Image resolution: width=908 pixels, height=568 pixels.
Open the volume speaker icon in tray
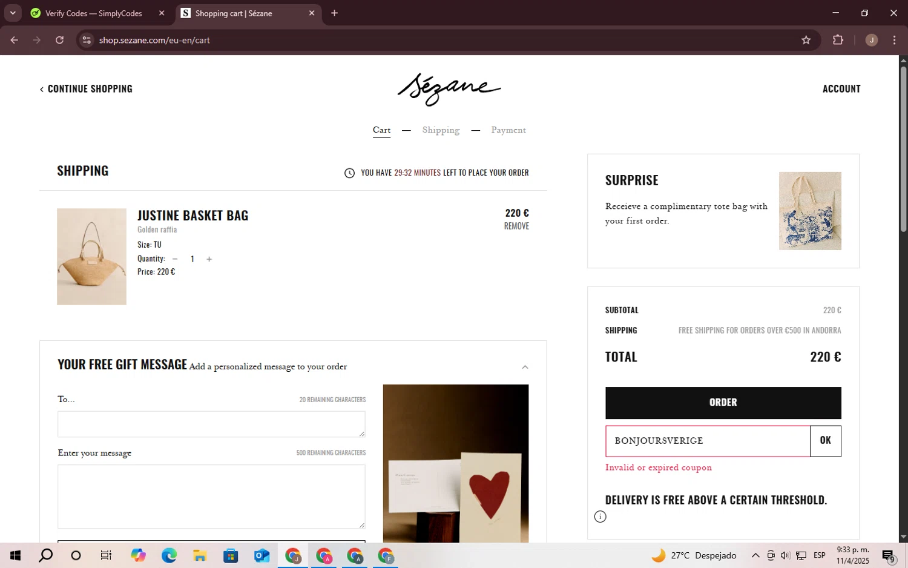[785, 555]
